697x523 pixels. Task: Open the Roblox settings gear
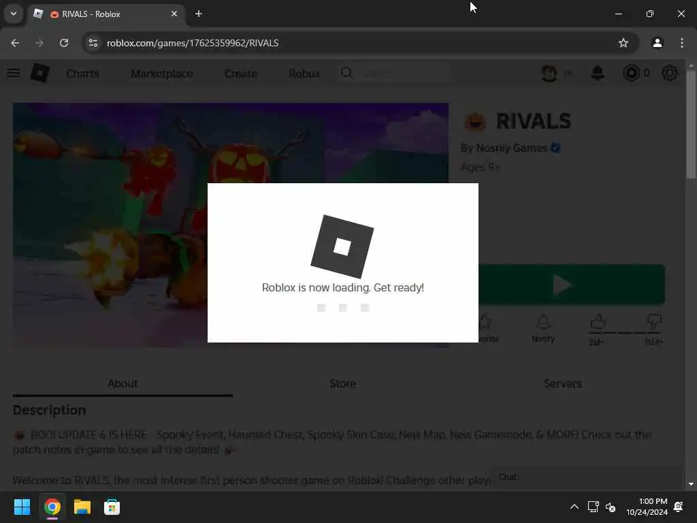670,73
